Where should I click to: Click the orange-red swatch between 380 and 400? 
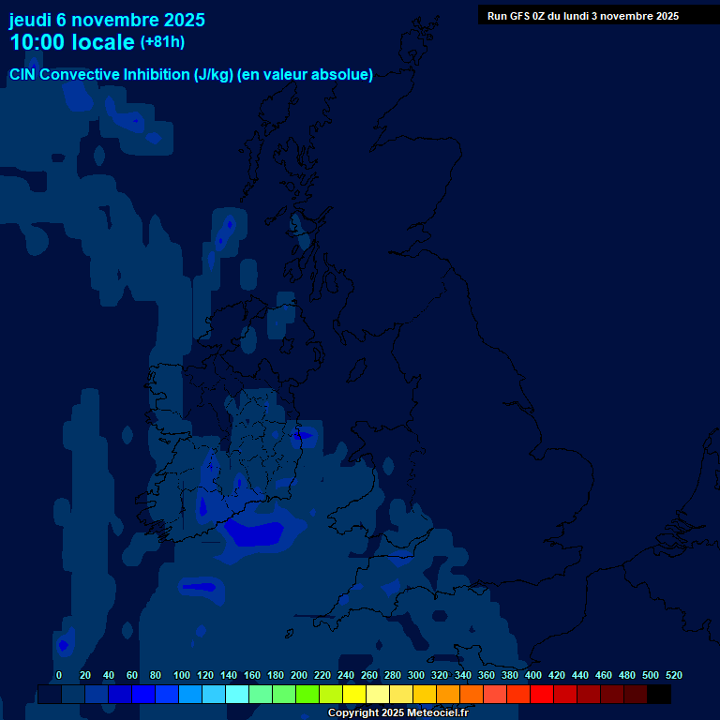tap(517, 694)
